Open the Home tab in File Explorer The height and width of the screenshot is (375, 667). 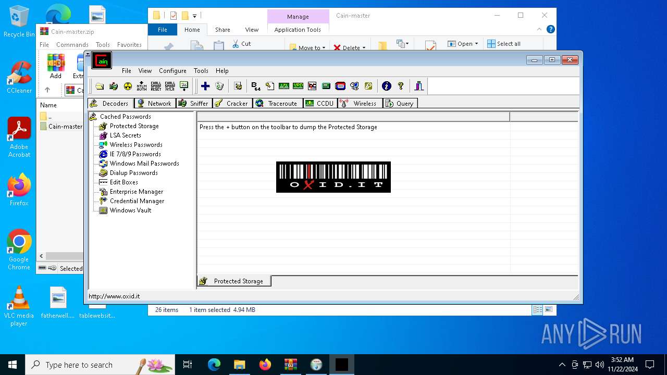click(x=192, y=30)
